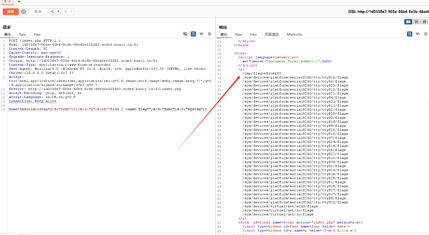
Task: Go back to the previous request in history
Action: [53, 12]
